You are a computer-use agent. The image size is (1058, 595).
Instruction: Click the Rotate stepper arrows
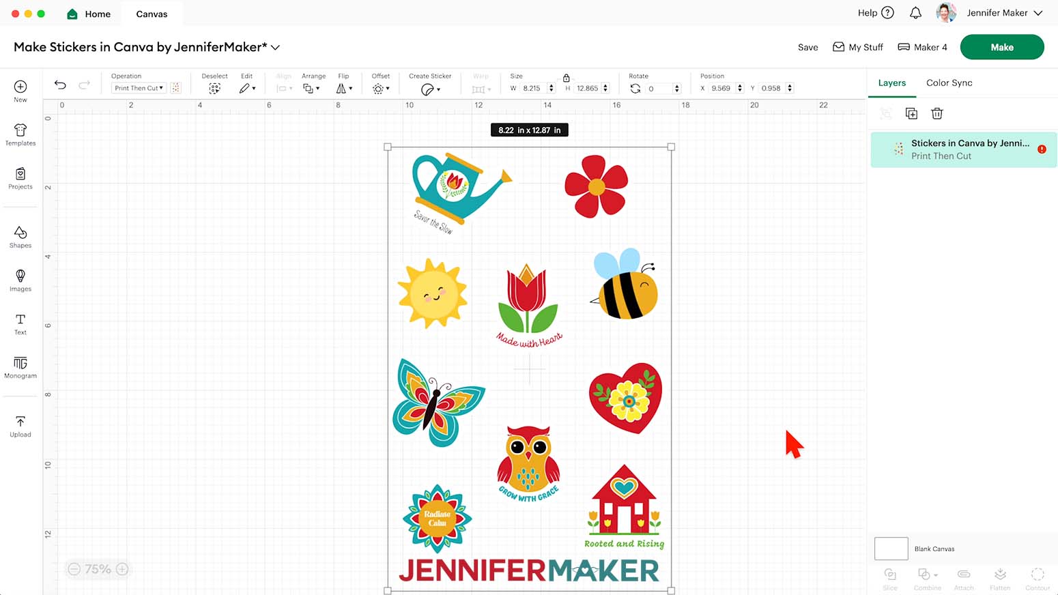tap(677, 89)
